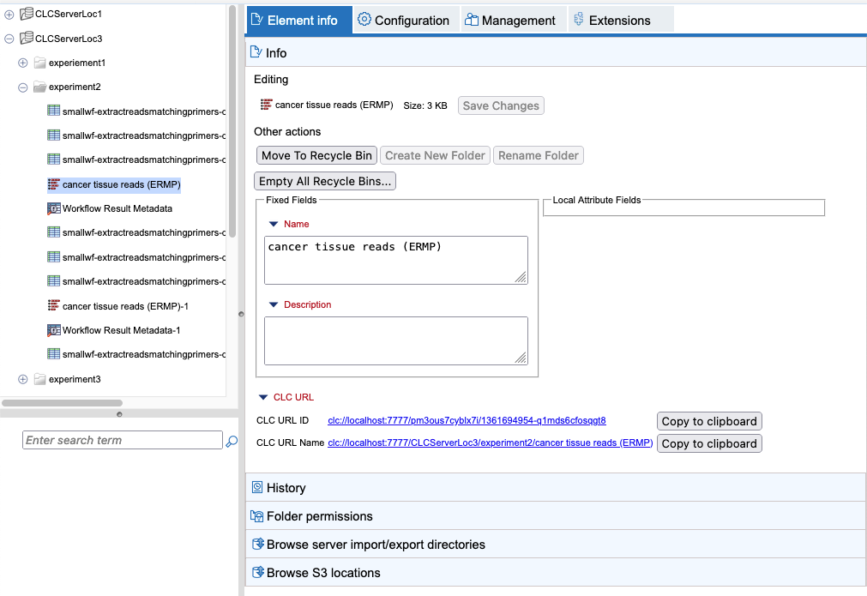Image resolution: width=867 pixels, height=596 pixels.
Task: Click the Browse S3 locations icon
Action: (x=256, y=573)
